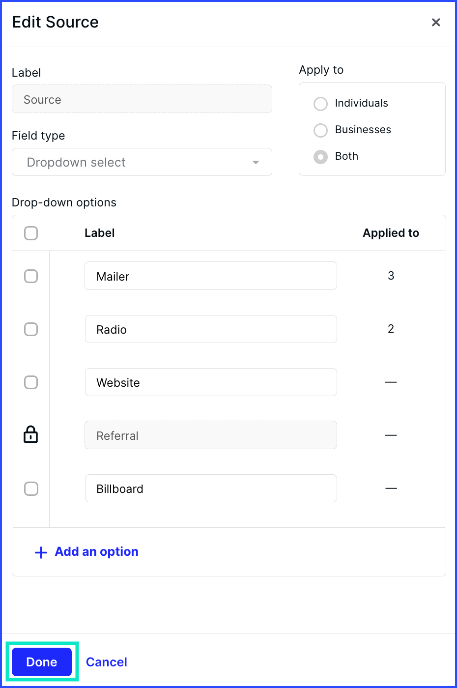Open the Dropdown select combo box
The width and height of the screenshot is (457, 688).
pos(142,162)
